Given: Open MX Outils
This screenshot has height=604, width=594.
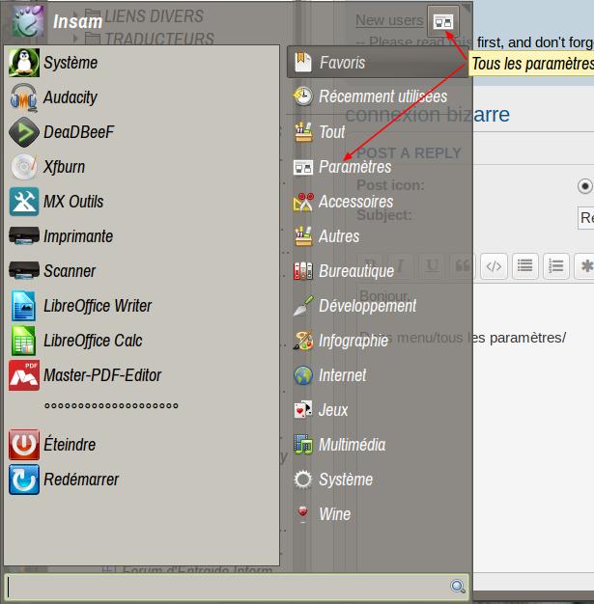Looking at the screenshot, I should point(142,202).
